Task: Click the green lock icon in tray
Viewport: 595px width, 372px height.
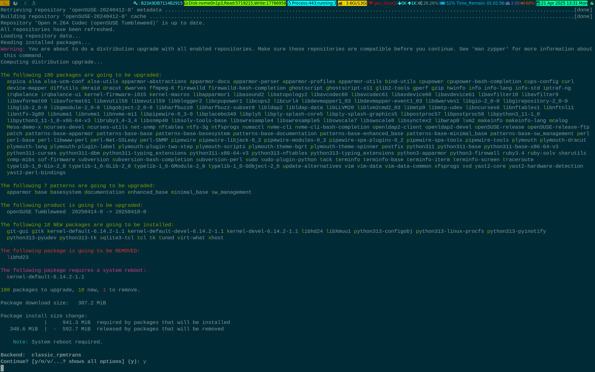Action: pyautogui.click(x=592, y=3)
